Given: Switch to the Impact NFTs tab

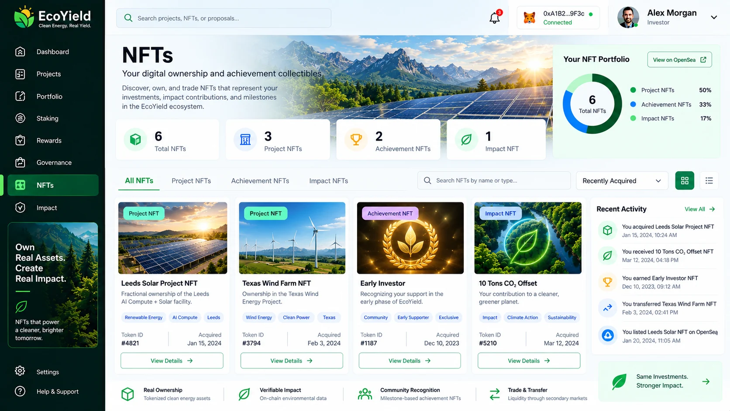Looking at the screenshot, I should click(x=329, y=181).
